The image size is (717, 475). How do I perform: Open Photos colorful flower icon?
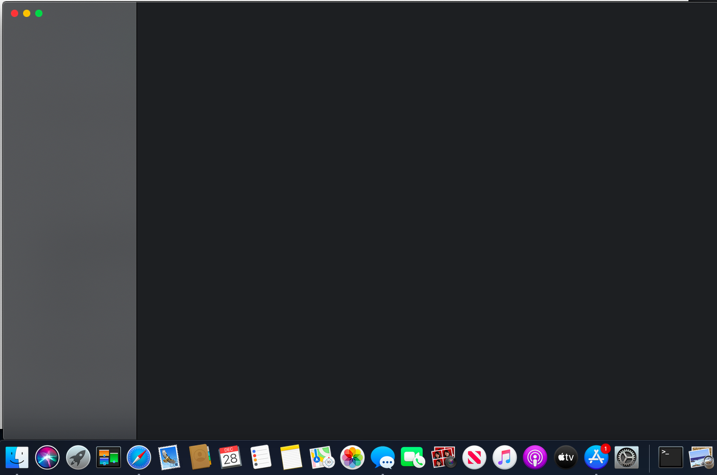[x=352, y=457]
